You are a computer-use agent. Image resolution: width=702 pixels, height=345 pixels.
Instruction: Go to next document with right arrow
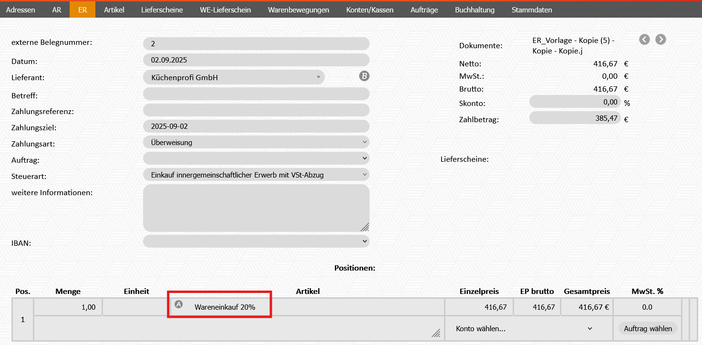(x=661, y=40)
